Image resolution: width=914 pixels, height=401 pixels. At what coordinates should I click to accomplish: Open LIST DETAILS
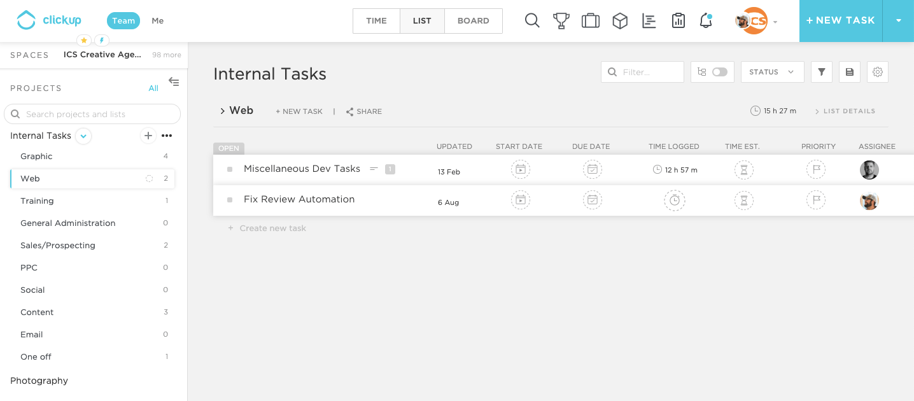[845, 111]
